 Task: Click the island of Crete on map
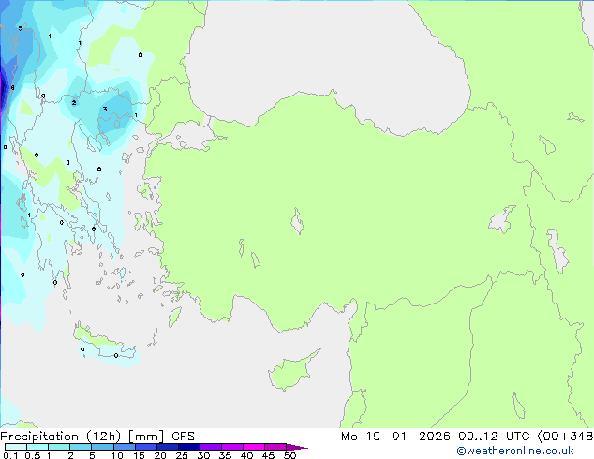pyautogui.click(x=104, y=342)
